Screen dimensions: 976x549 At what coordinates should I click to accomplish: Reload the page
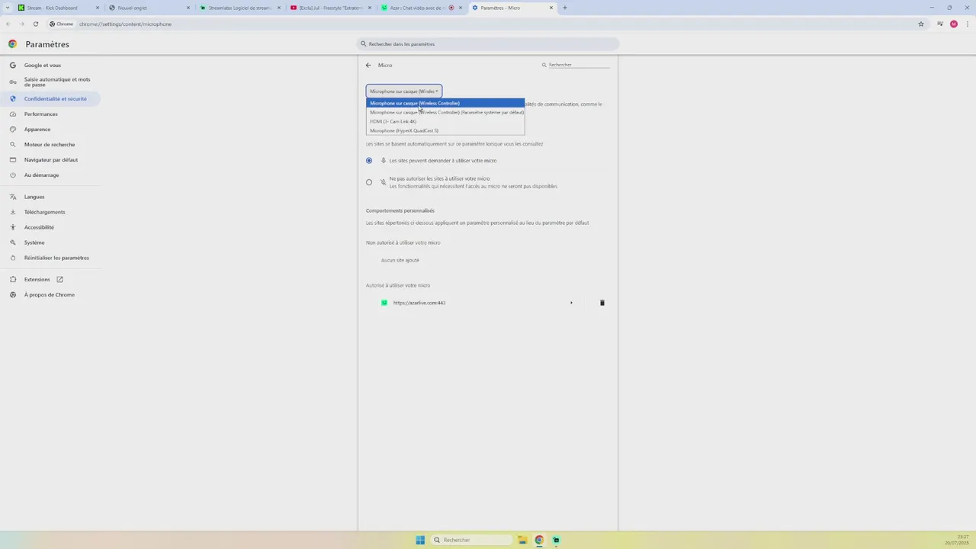pyautogui.click(x=36, y=24)
